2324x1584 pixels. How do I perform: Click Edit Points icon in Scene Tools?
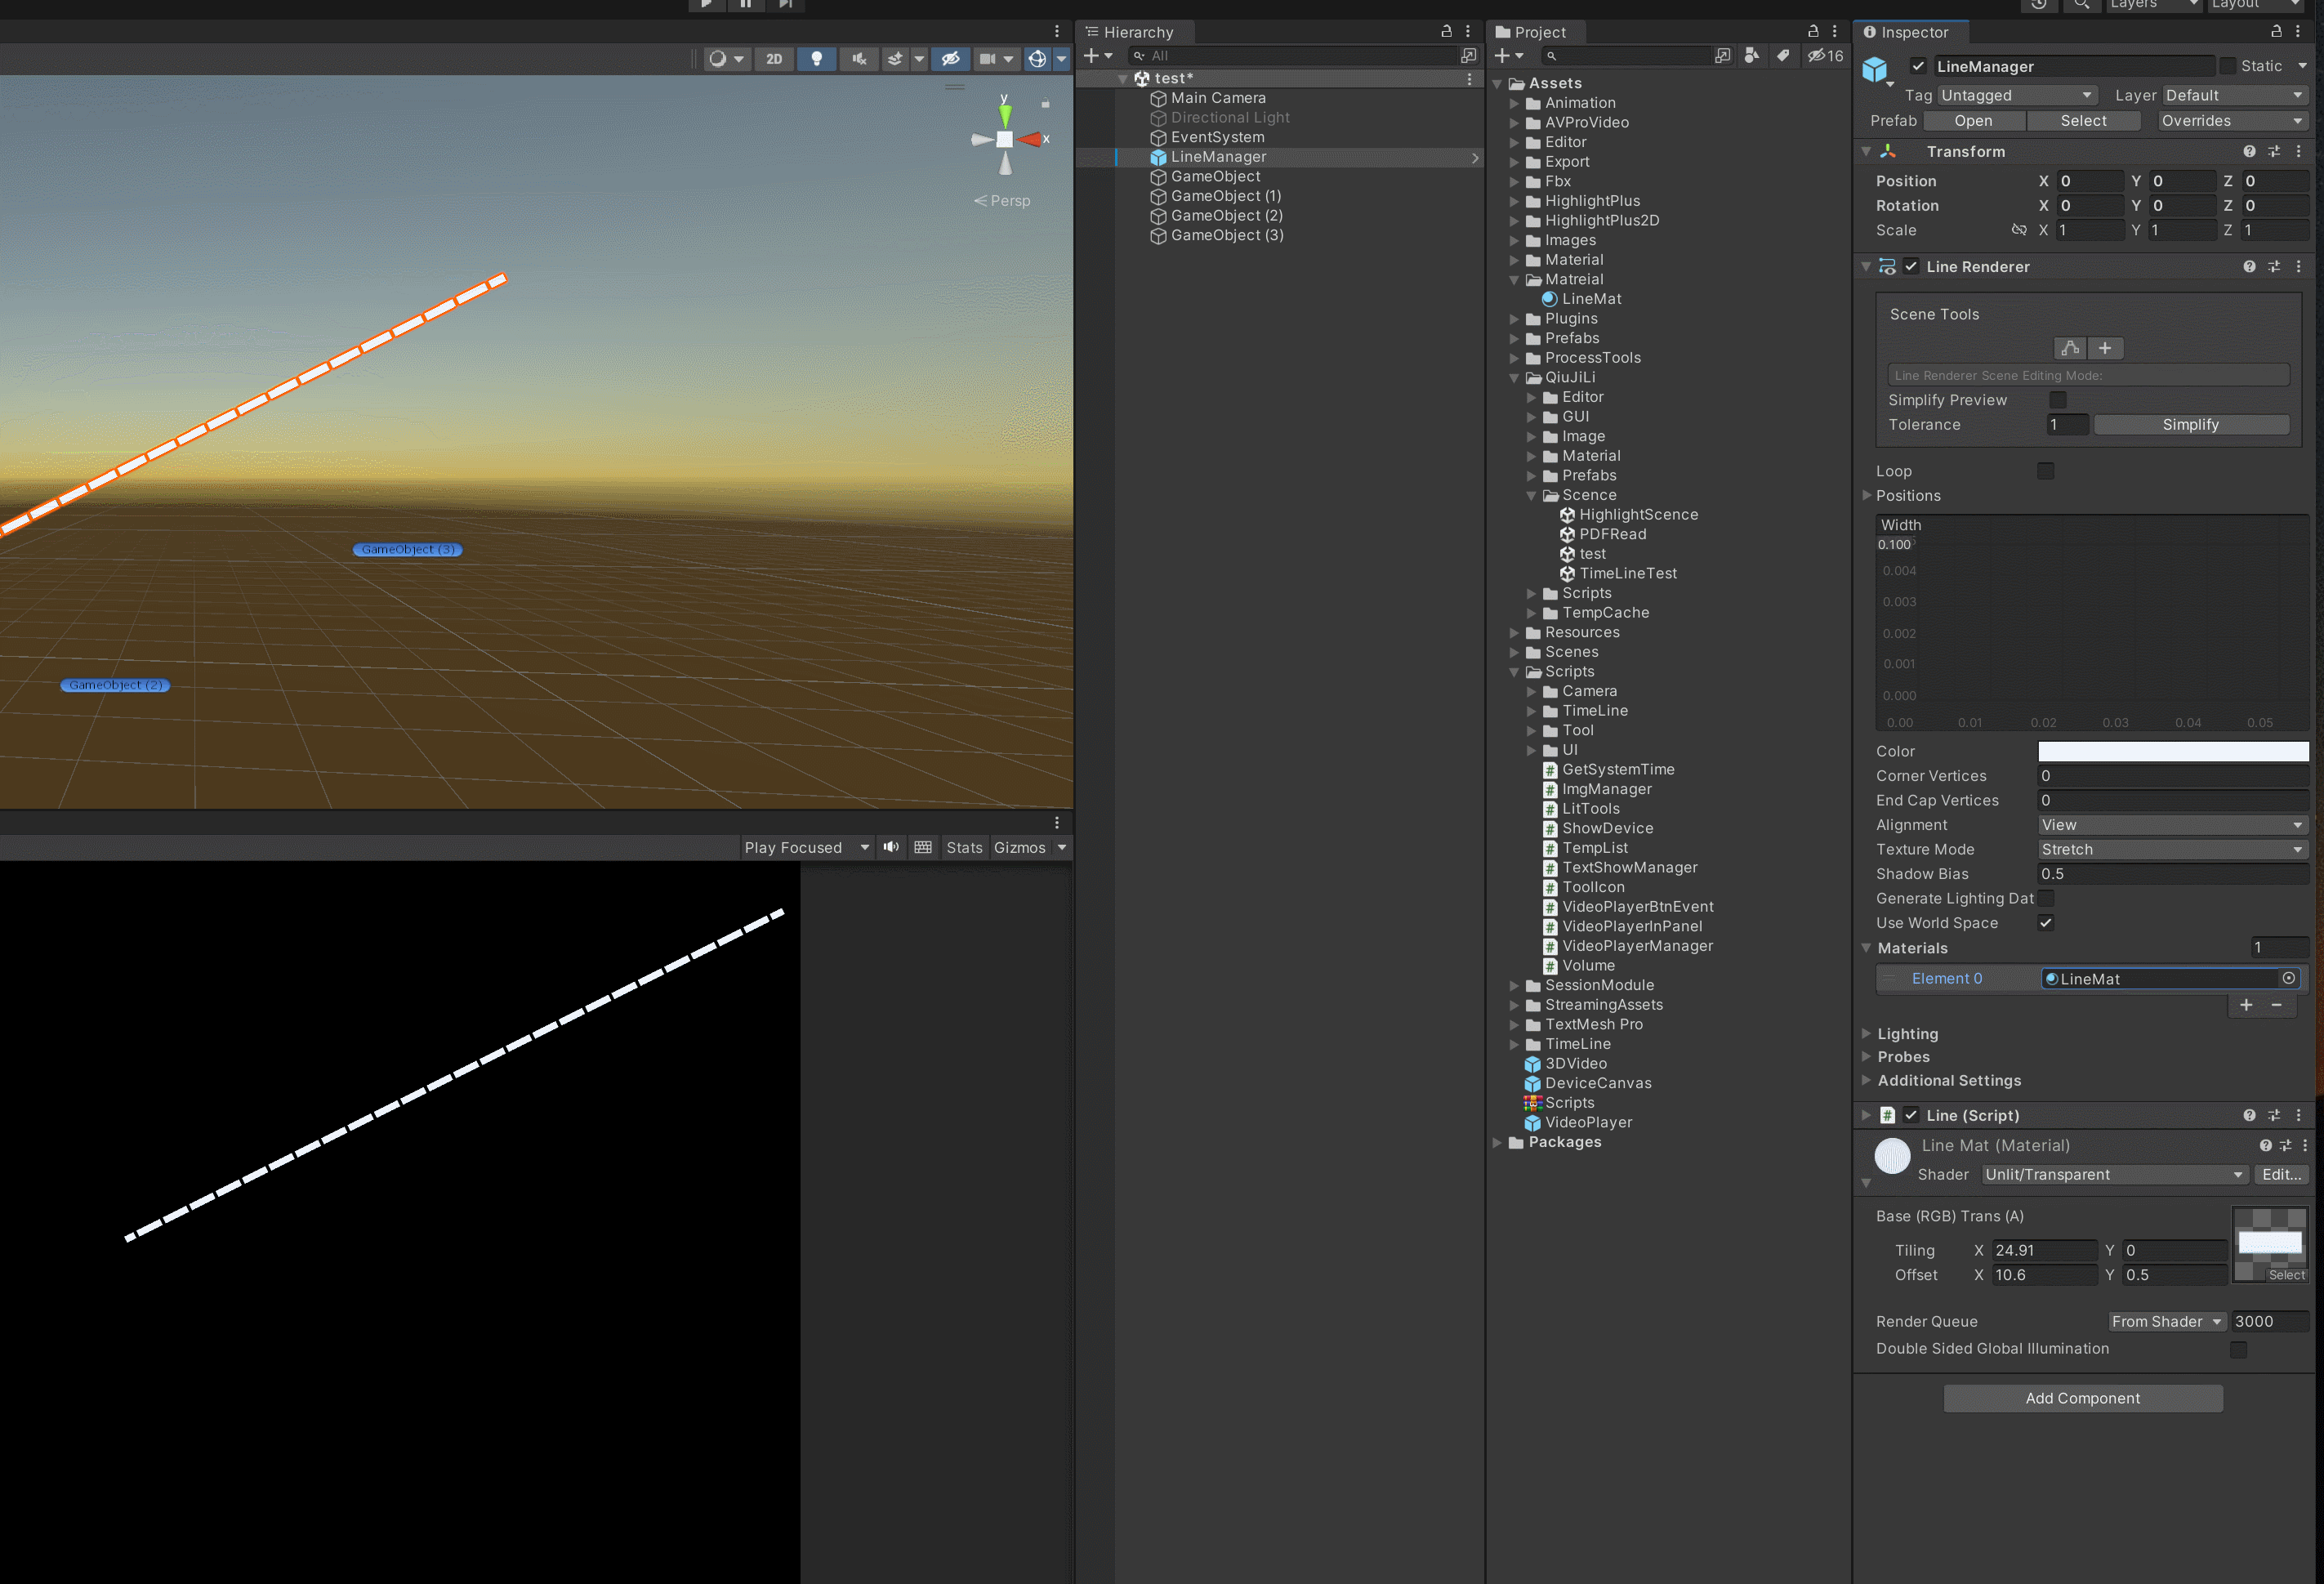click(2069, 348)
